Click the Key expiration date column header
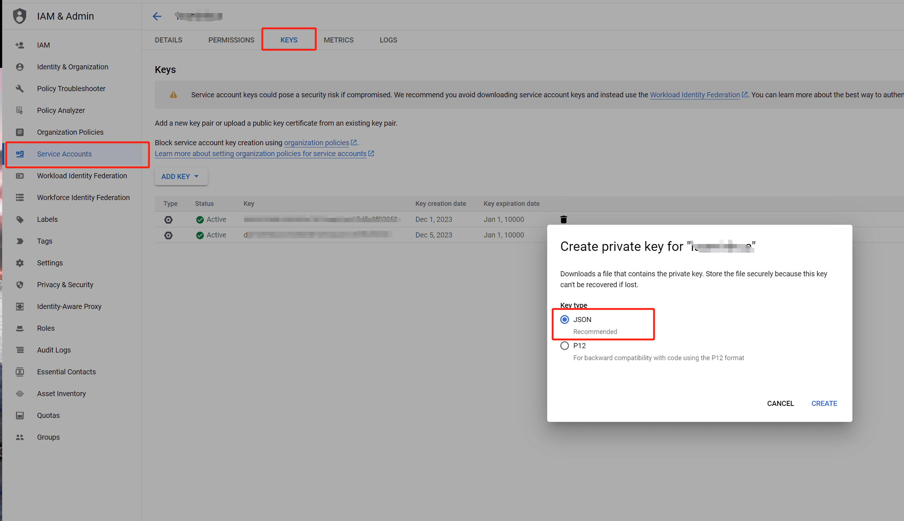Image resolution: width=904 pixels, height=521 pixels. [511, 204]
